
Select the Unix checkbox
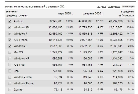coord(10,71)
